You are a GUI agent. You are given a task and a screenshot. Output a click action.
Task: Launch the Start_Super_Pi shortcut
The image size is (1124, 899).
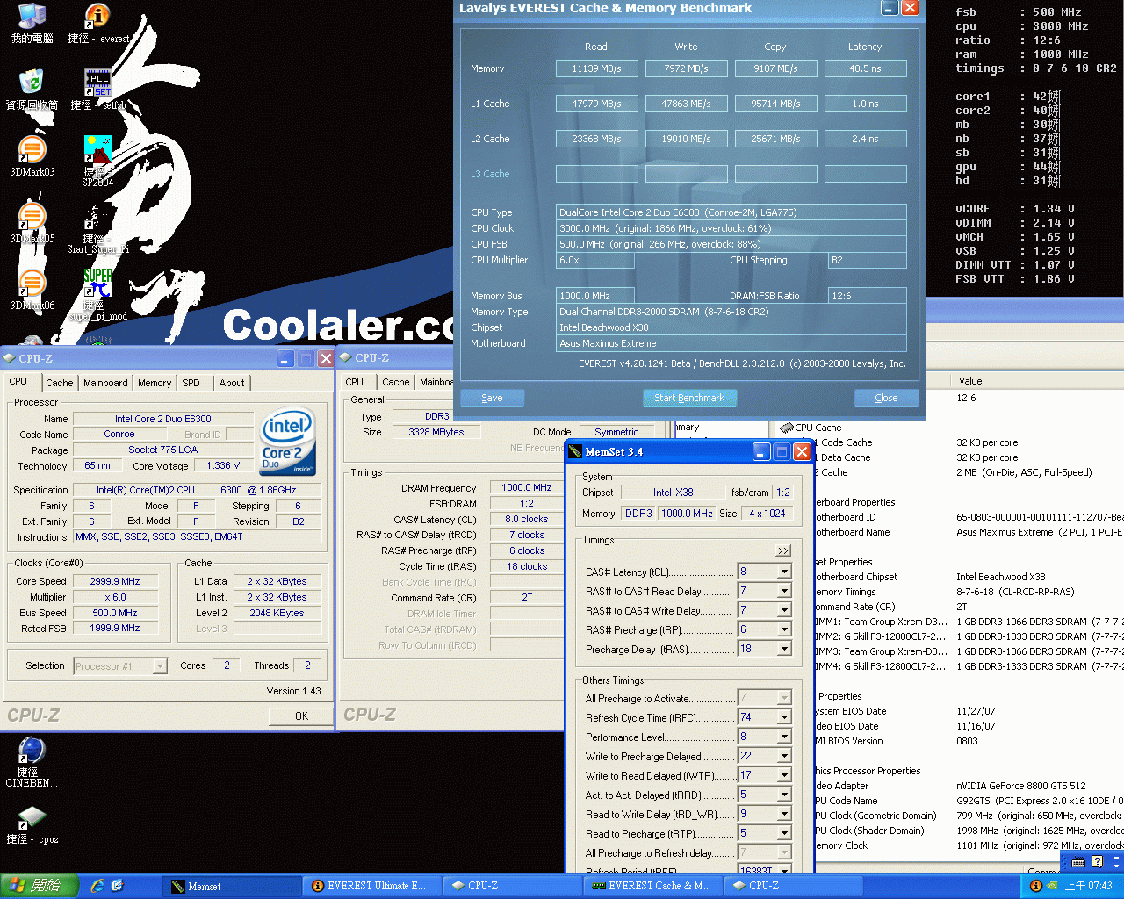97,228
